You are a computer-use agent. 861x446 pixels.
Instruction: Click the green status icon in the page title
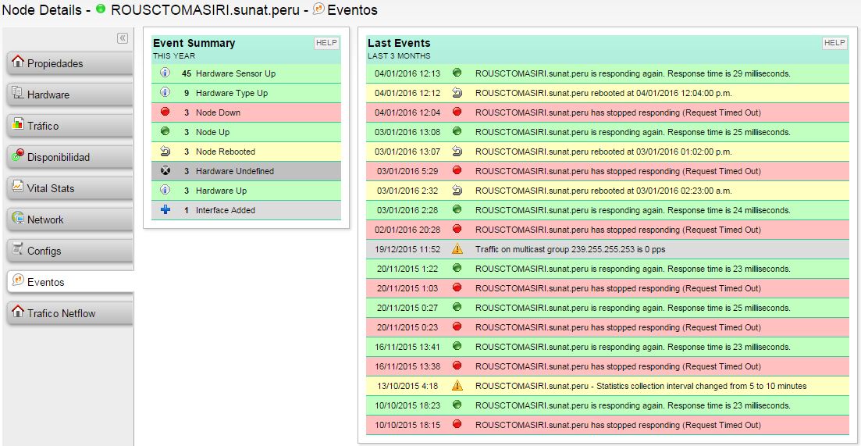click(x=101, y=9)
